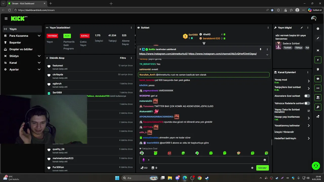Image resolution: width=324 pixels, height=182 pixels.
Task: Select Droplar ve ödüller in sidebar
Action: click(x=22, y=49)
